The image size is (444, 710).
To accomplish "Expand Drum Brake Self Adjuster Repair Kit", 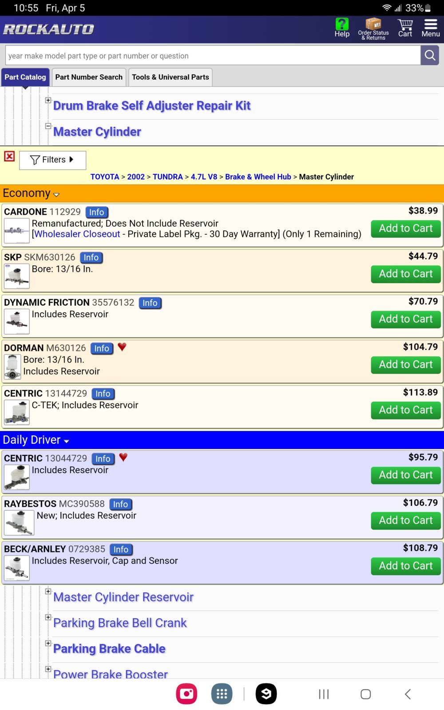I will [x=48, y=100].
